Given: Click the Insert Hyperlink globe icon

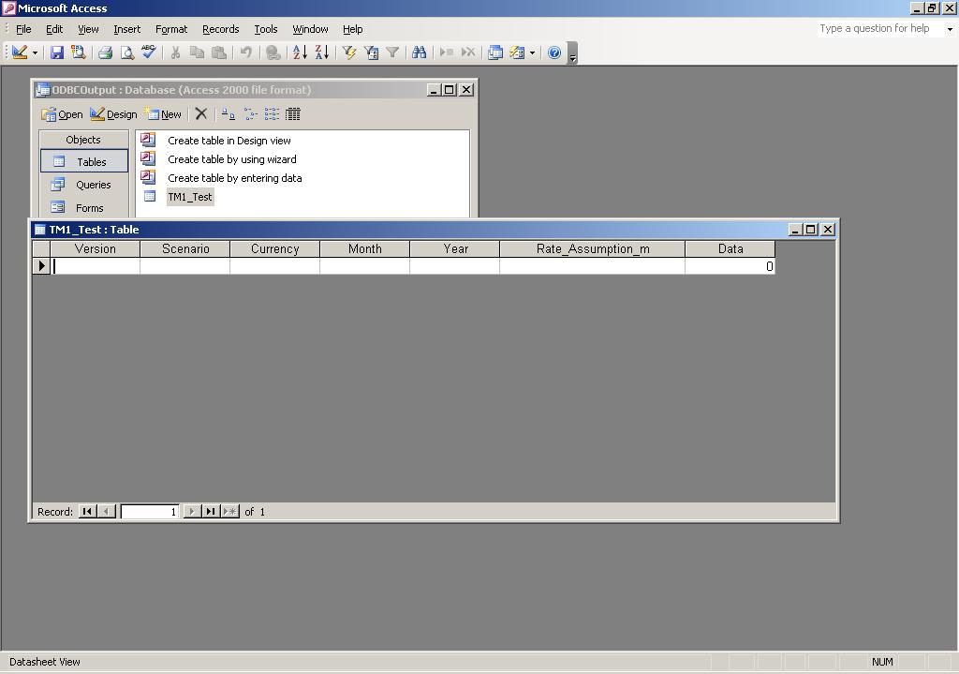Looking at the screenshot, I should pyautogui.click(x=273, y=52).
